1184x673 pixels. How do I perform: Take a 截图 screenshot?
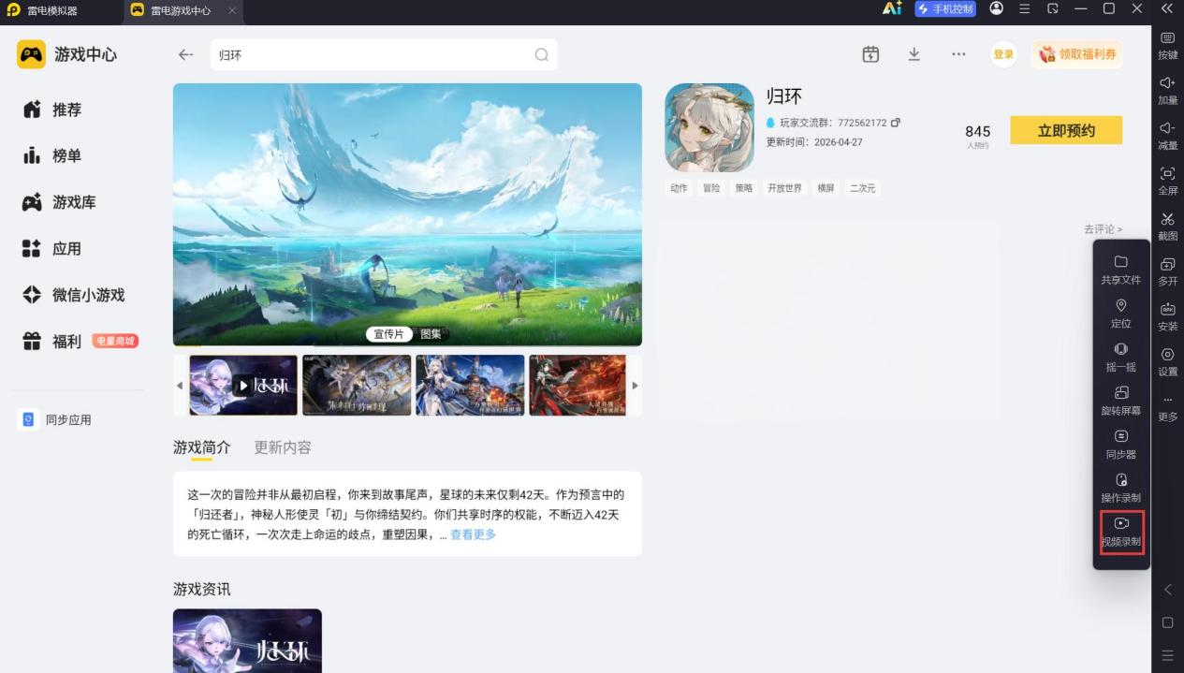(x=1167, y=227)
